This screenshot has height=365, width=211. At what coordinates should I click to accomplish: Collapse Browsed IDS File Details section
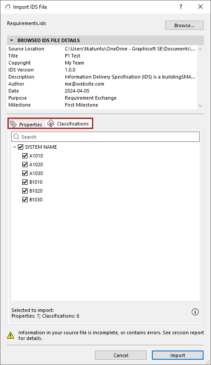coord(11,40)
